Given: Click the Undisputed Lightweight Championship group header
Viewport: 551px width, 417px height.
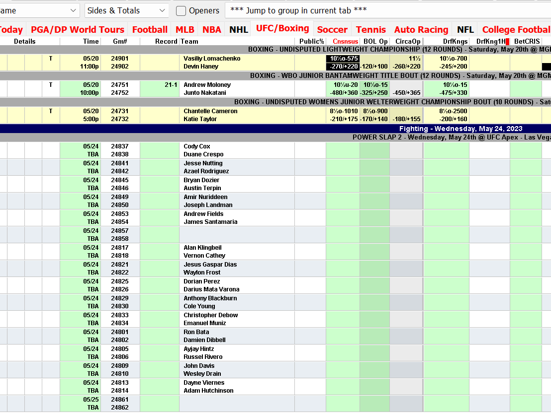Looking at the screenshot, I should (x=275, y=50).
